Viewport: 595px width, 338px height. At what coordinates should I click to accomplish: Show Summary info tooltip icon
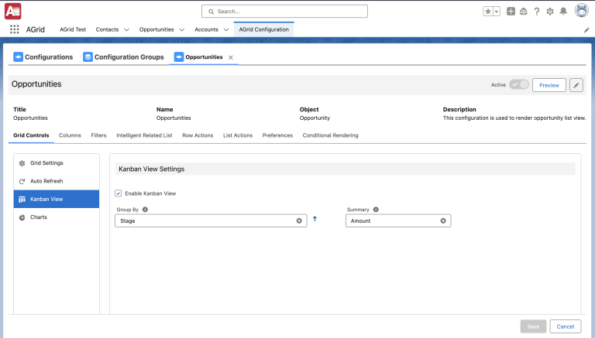click(x=376, y=210)
